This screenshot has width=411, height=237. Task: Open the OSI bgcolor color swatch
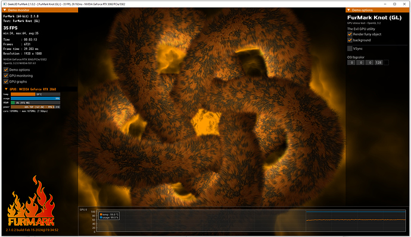386,62
